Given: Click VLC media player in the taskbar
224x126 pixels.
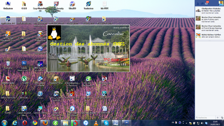Looking at the screenshot, I should [x=96, y=123].
